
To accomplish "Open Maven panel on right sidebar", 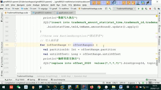I will (159, 29).
